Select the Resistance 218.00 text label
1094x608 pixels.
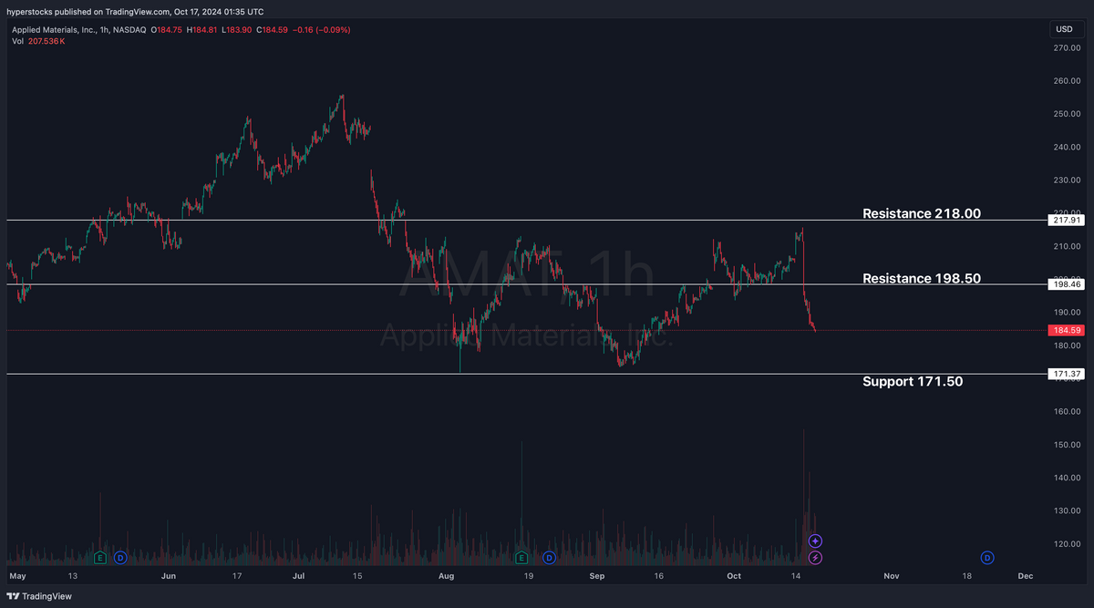(921, 213)
